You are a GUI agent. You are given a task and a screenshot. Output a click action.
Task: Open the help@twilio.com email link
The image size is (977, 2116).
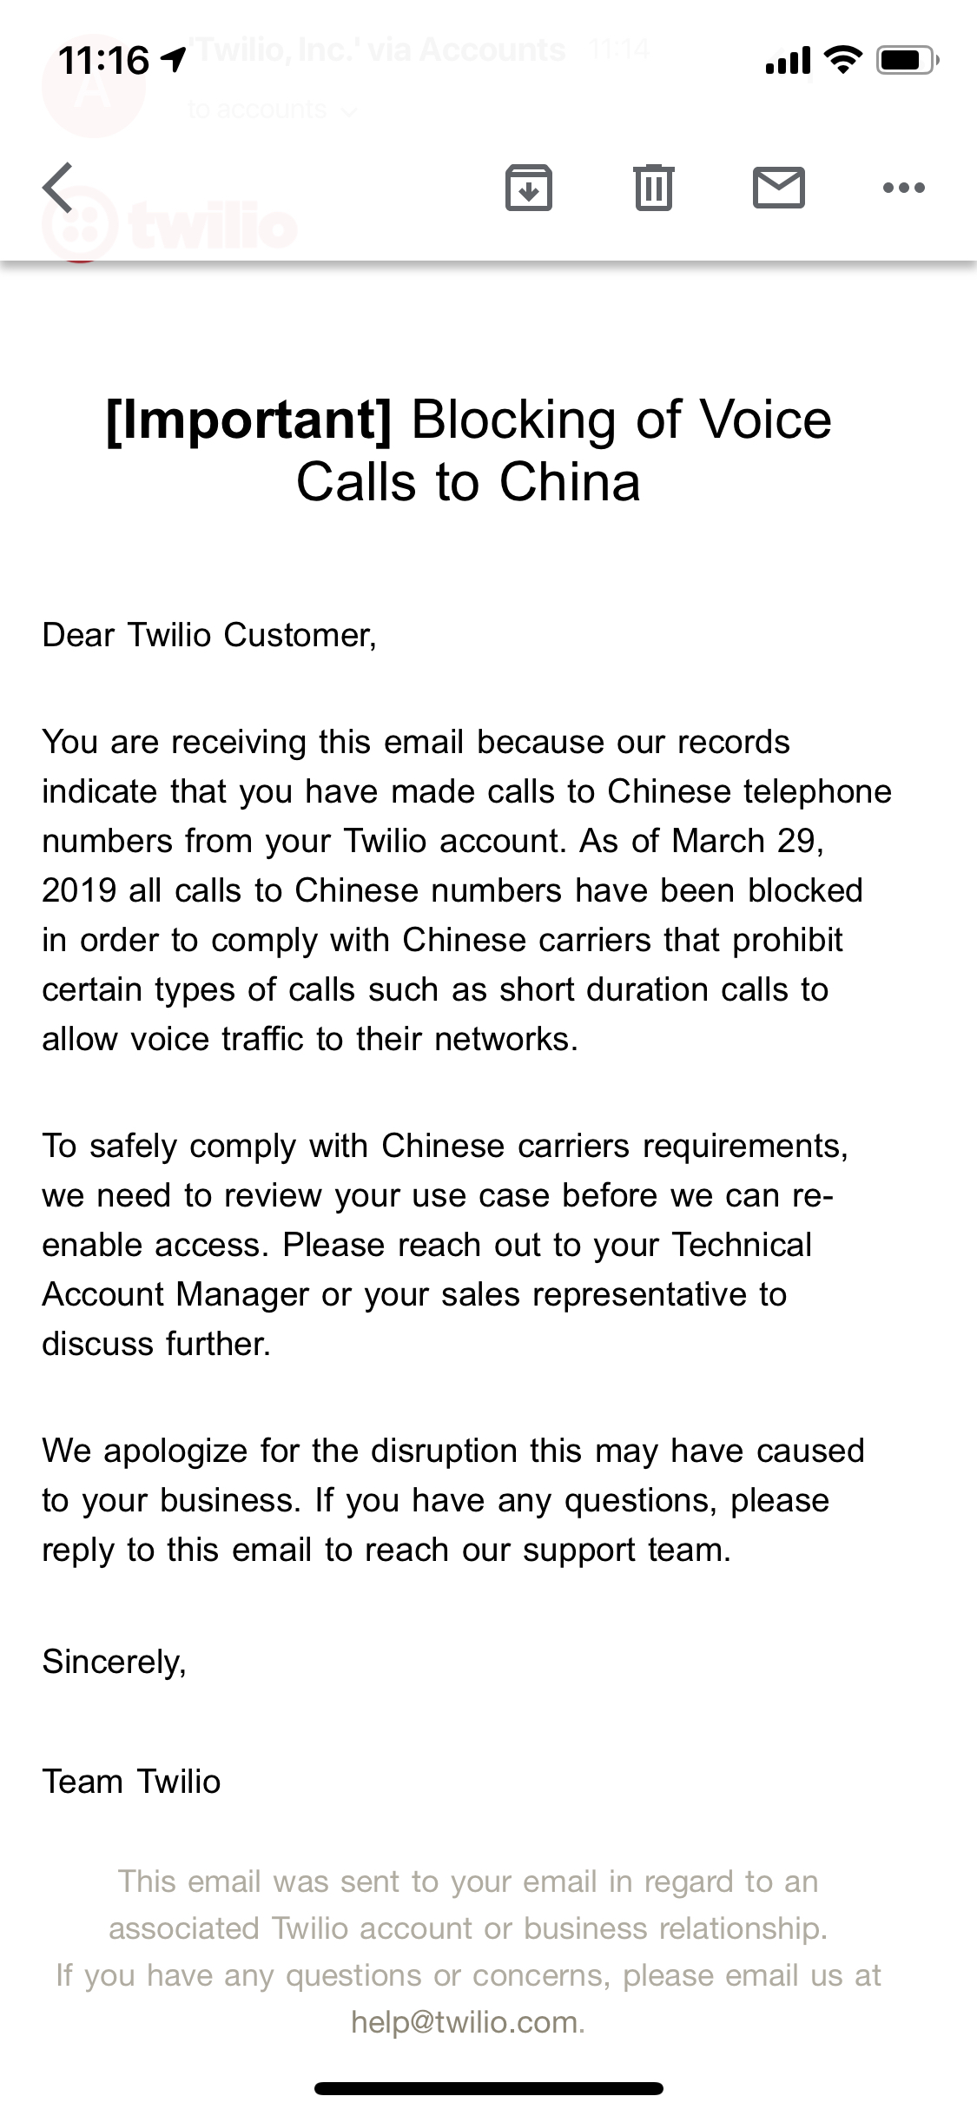[465, 2022]
